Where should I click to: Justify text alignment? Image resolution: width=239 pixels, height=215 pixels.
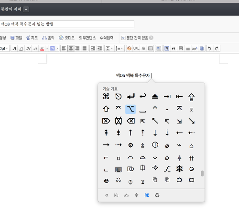tap(85, 48)
